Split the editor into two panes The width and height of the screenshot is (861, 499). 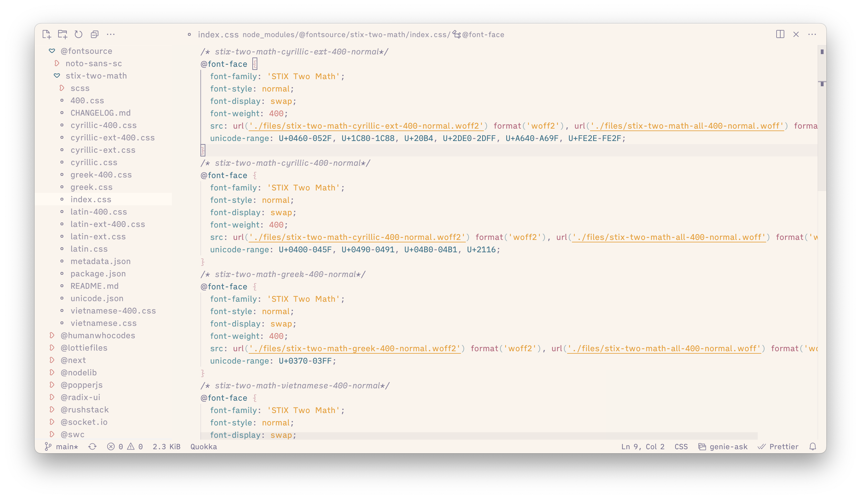[780, 34]
